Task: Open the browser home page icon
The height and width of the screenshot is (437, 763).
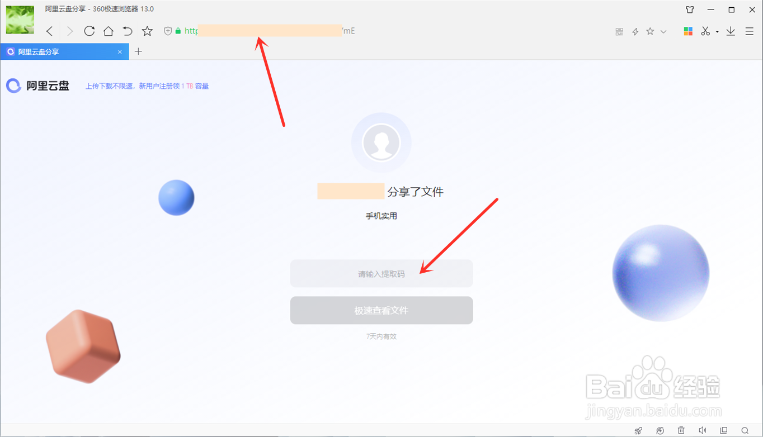Action: click(x=109, y=31)
